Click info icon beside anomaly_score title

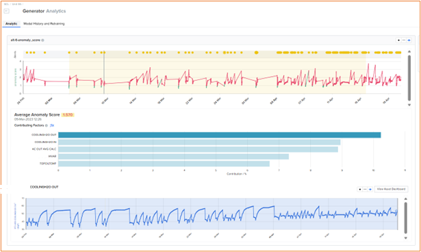point(43,40)
